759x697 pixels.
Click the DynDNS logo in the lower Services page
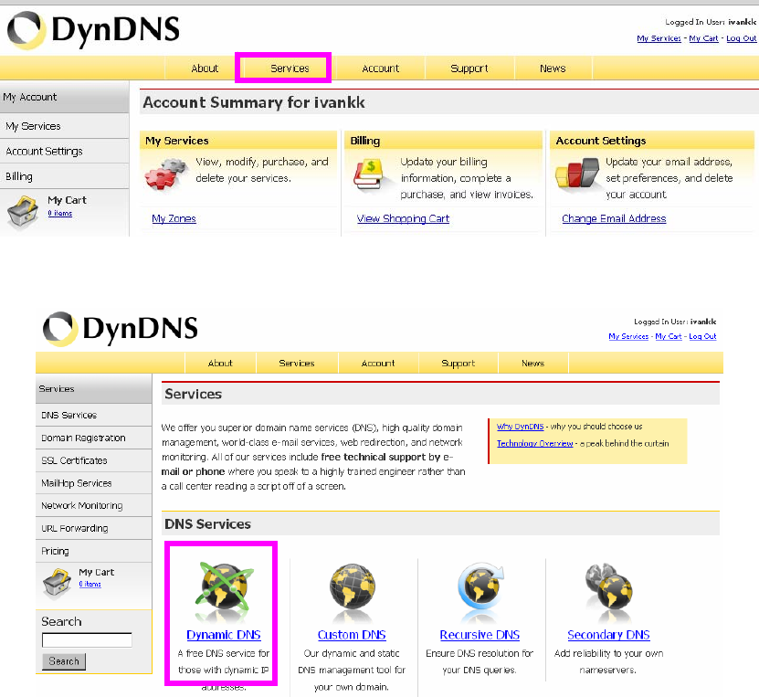(x=120, y=329)
